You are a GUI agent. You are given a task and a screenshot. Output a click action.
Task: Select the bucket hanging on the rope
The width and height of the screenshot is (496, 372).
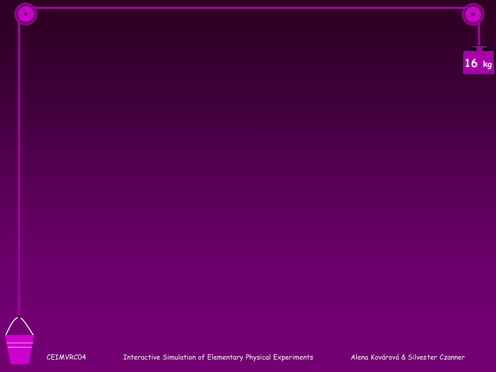pyautogui.click(x=19, y=341)
